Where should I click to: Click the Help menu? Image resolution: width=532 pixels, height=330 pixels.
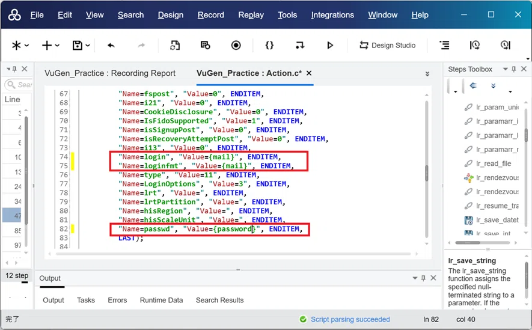[x=420, y=15]
